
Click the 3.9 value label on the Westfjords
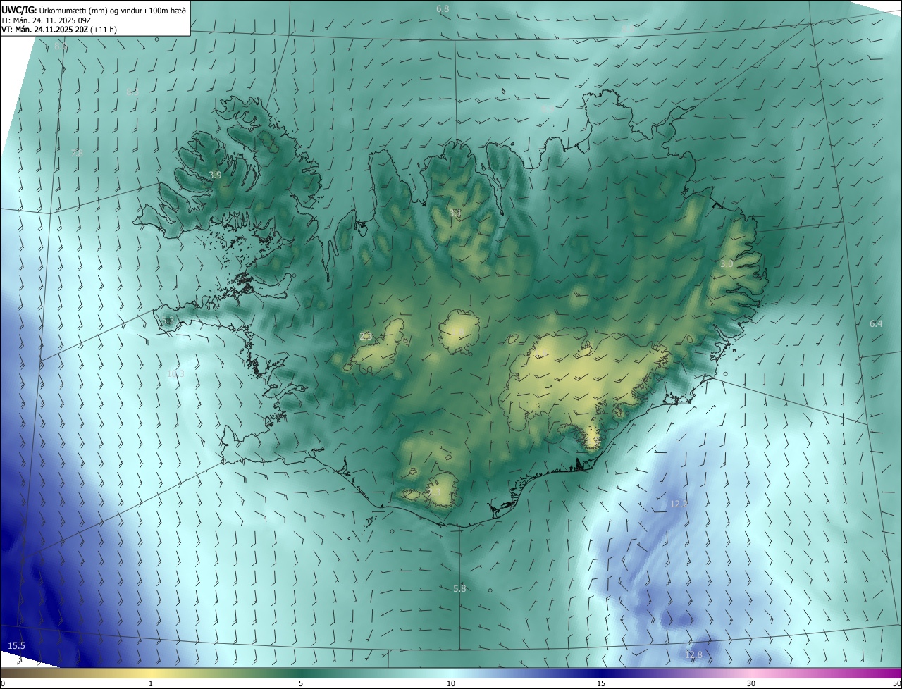pos(215,175)
